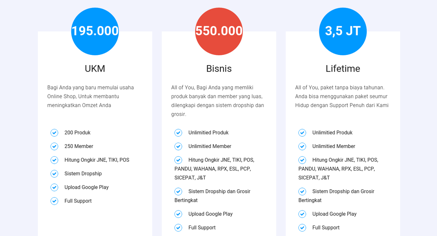Screen dimensions: 437x236
Task: Click the check icon beside Bisnis Sistem Dropship dan Grosir
Action: tap(178, 191)
